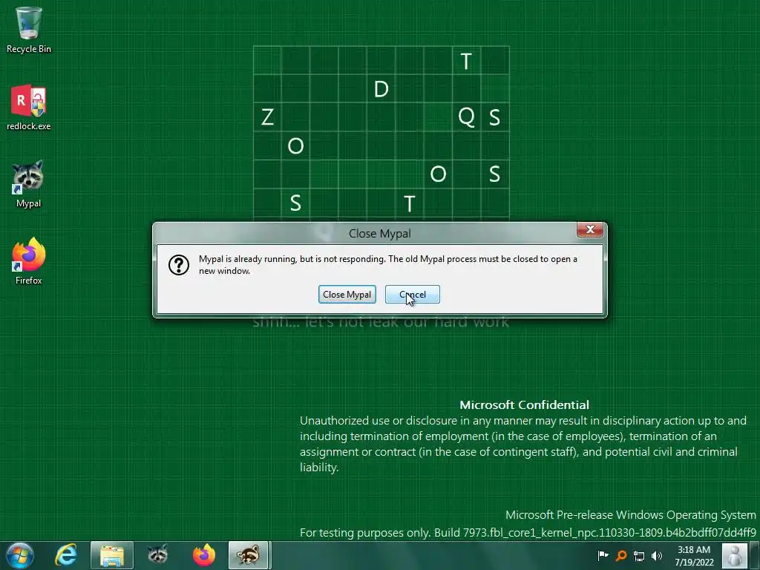760x570 pixels.
Task: Select the redlock.exe desktop icon
Action: tap(29, 107)
